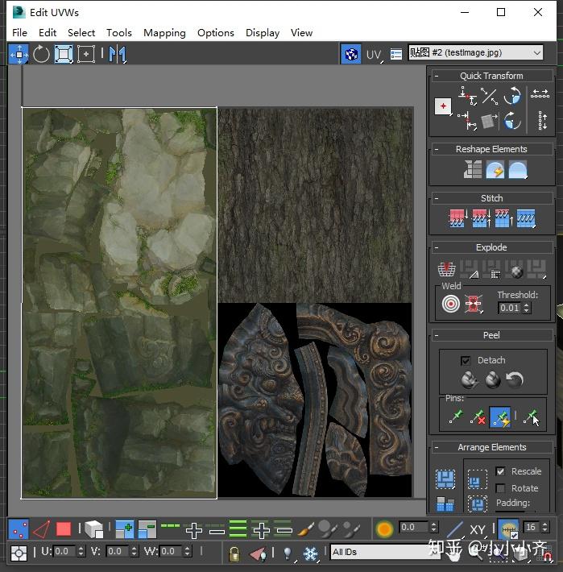Select the Move Selected Subobject tool
Viewport: 563px width, 572px height.
[19, 55]
